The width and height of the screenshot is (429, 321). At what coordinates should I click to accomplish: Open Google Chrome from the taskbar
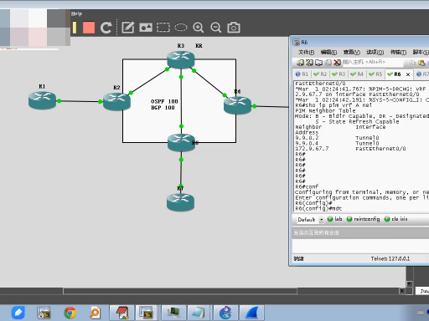pyautogui.click(x=70, y=313)
